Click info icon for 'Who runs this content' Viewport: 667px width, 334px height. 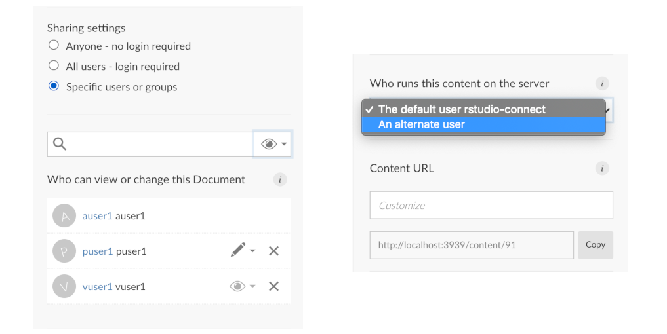pyautogui.click(x=602, y=84)
